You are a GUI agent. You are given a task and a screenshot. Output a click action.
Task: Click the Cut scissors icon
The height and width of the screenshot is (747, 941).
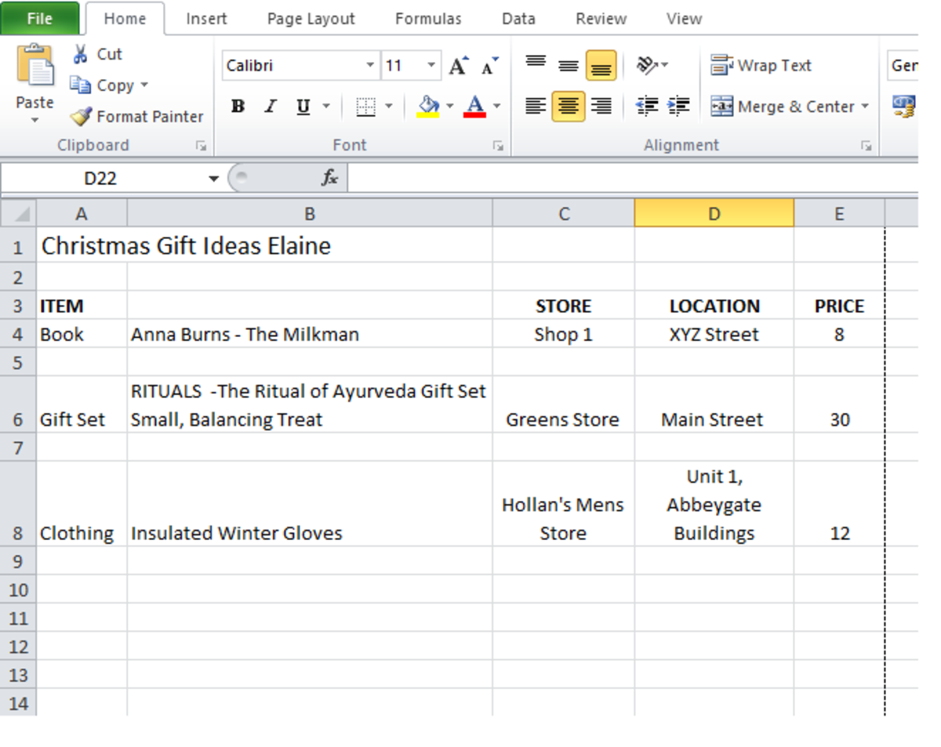81,54
